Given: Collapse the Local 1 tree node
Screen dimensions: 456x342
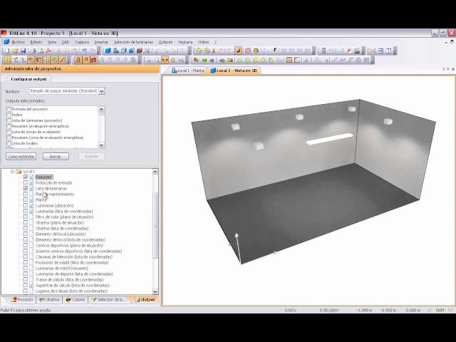Looking at the screenshot, I should pyautogui.click(x=13, y=172).
